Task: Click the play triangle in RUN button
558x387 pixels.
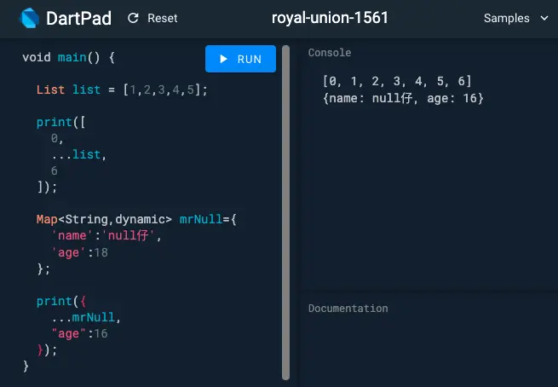Action: coord(223,59)
